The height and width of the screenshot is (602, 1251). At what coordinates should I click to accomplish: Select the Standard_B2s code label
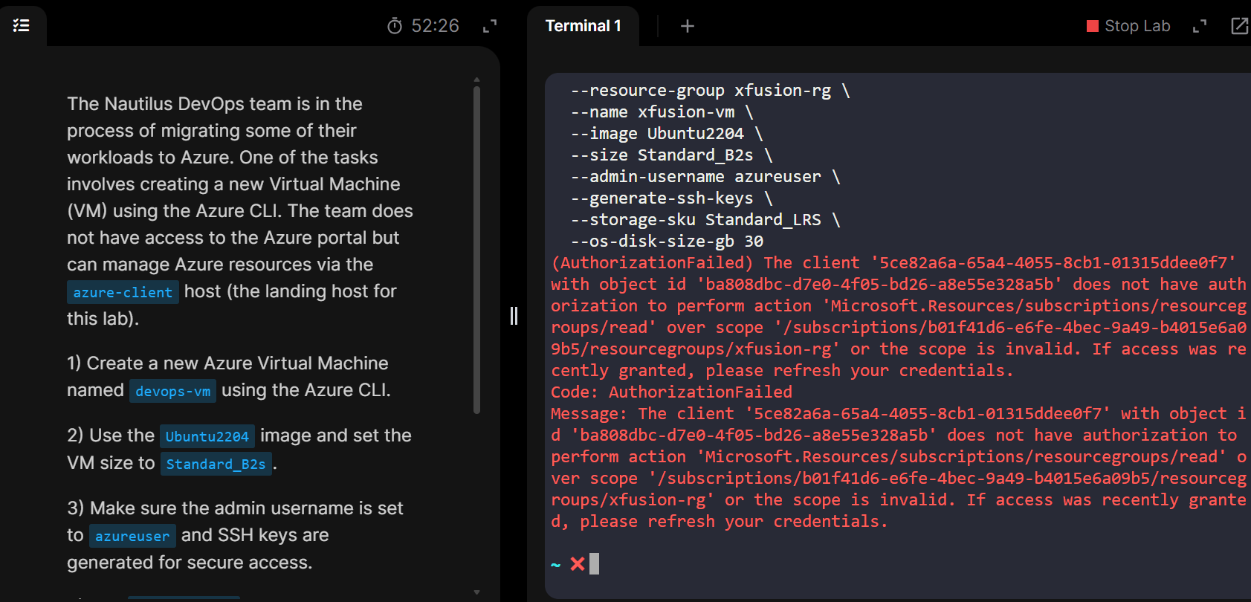(x=216, y=464)
